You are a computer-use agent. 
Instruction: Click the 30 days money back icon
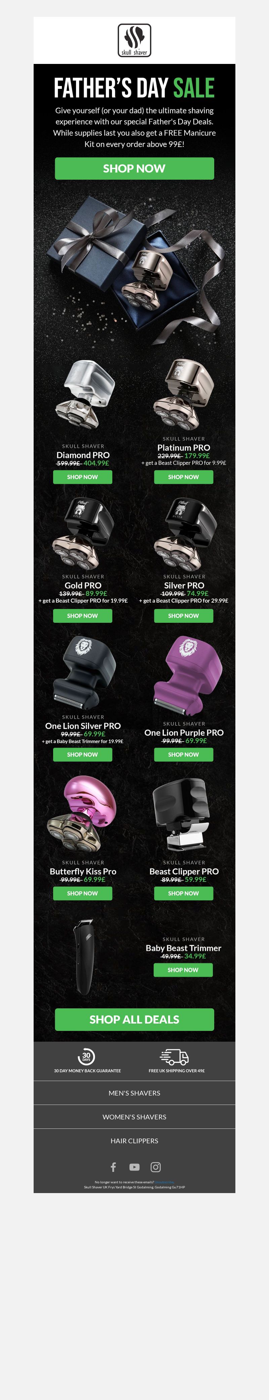click(x=86, y=1056)
